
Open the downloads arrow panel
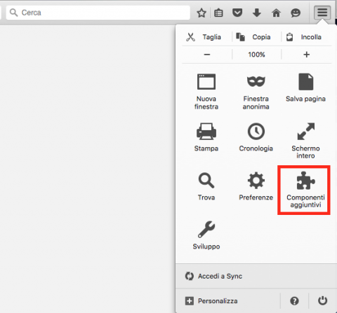[x=257, y=13]
